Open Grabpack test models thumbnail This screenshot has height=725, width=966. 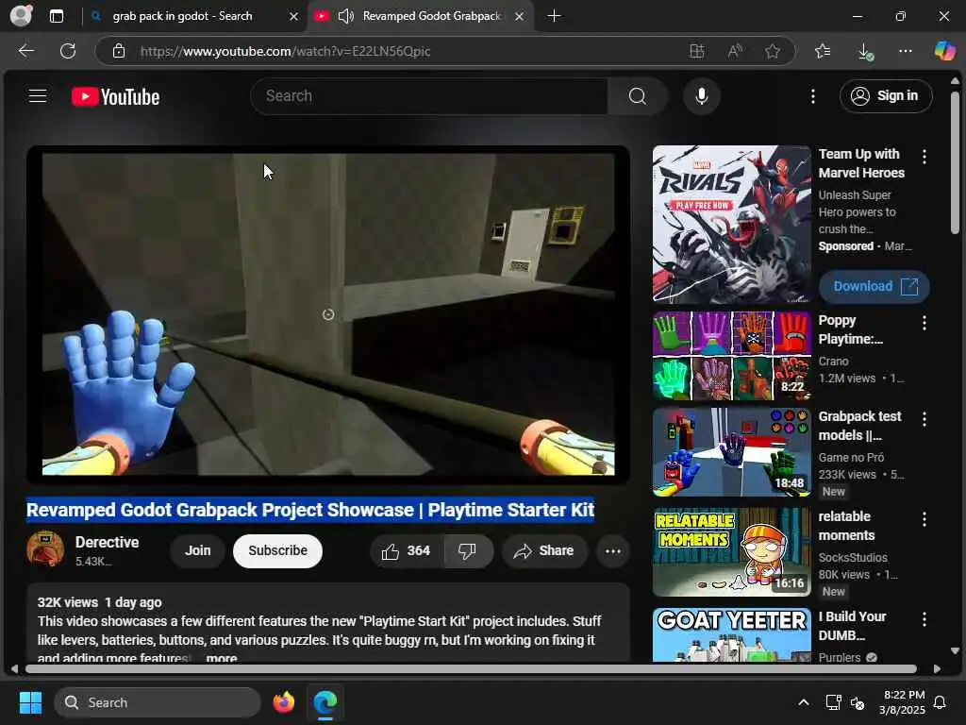click(732, 452)
